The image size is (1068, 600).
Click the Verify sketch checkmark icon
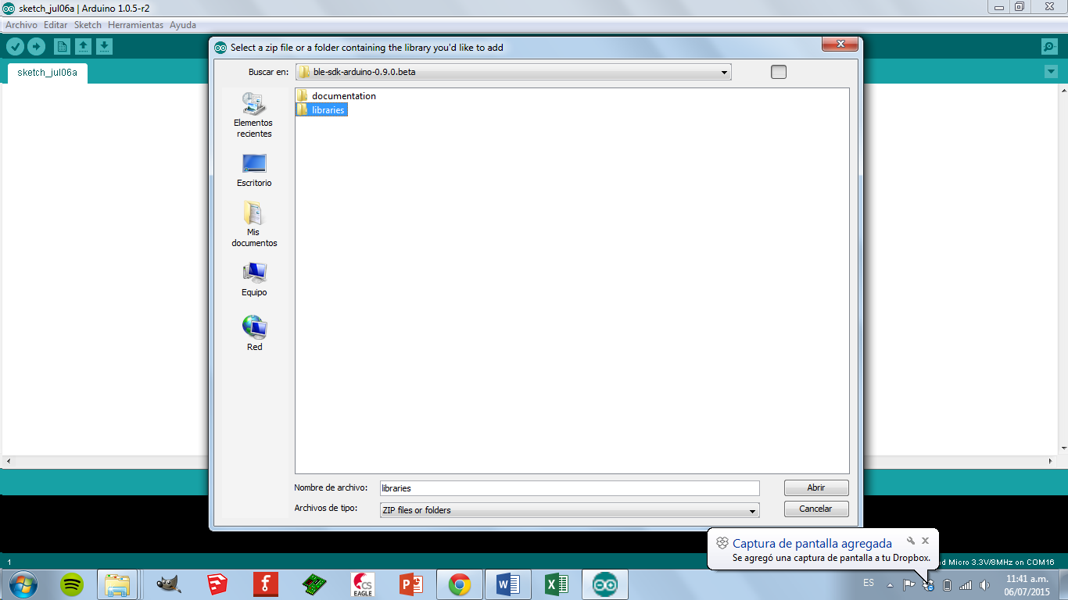pyautogui.click(x=15, y=46)
